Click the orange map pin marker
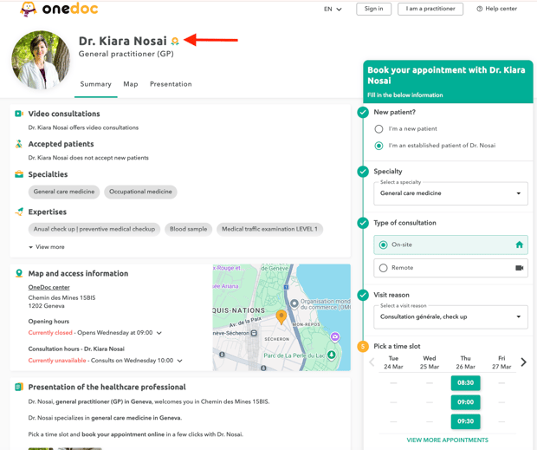537x450 pixels. tap(281, 316)
